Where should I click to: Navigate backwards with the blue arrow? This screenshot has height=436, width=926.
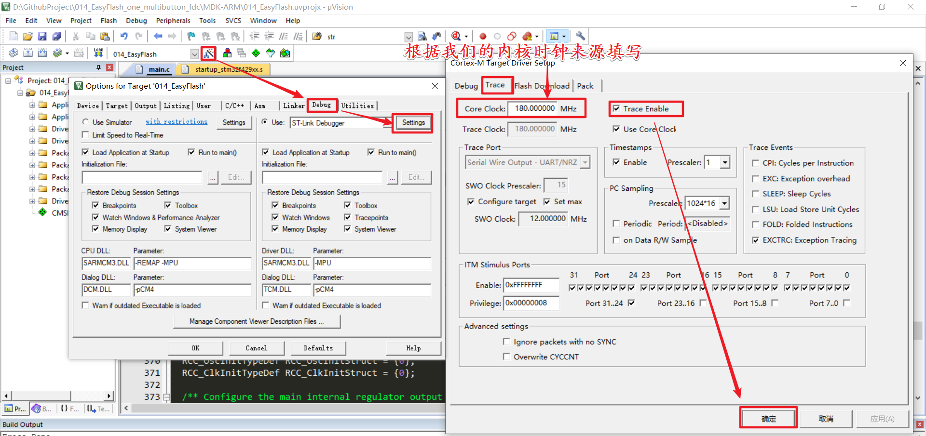(x=158, y=36)
